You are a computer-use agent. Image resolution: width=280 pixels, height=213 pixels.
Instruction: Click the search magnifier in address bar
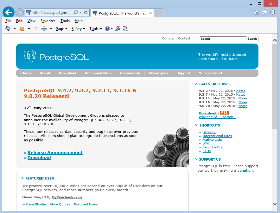(x=75, y=12)
